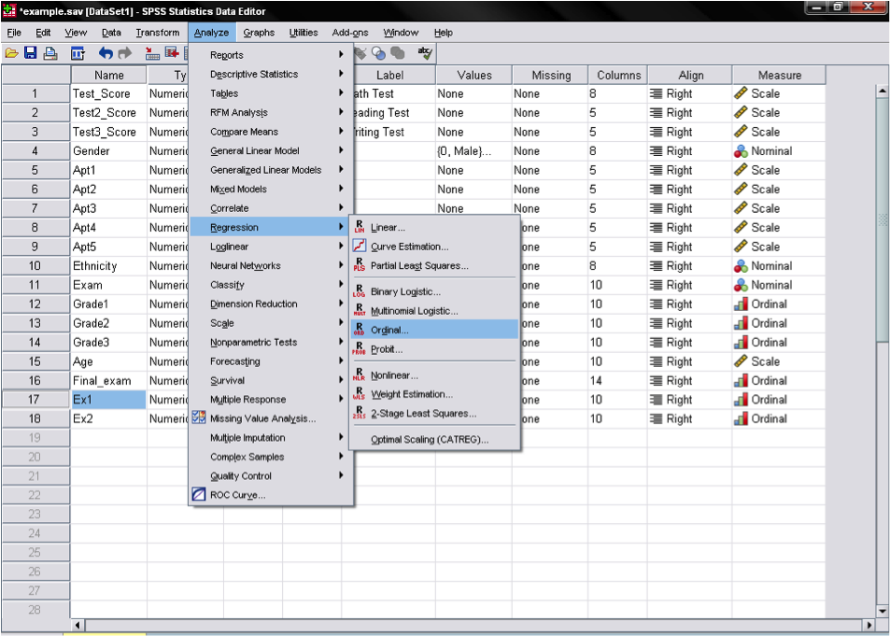Click the Print toolbar icon

[x=50, y=54]
